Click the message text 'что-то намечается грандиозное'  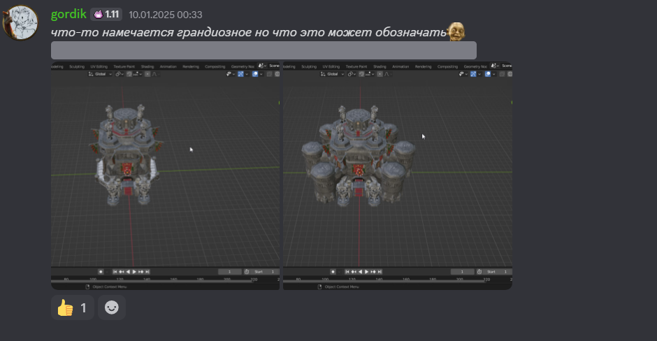pyautogui.click(x=151, y=32)
